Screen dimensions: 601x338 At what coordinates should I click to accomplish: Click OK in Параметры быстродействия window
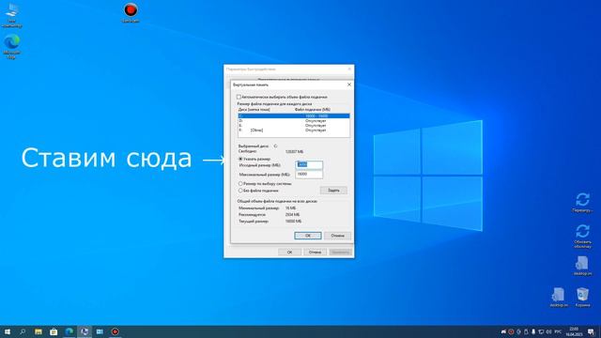click(289, 253)
